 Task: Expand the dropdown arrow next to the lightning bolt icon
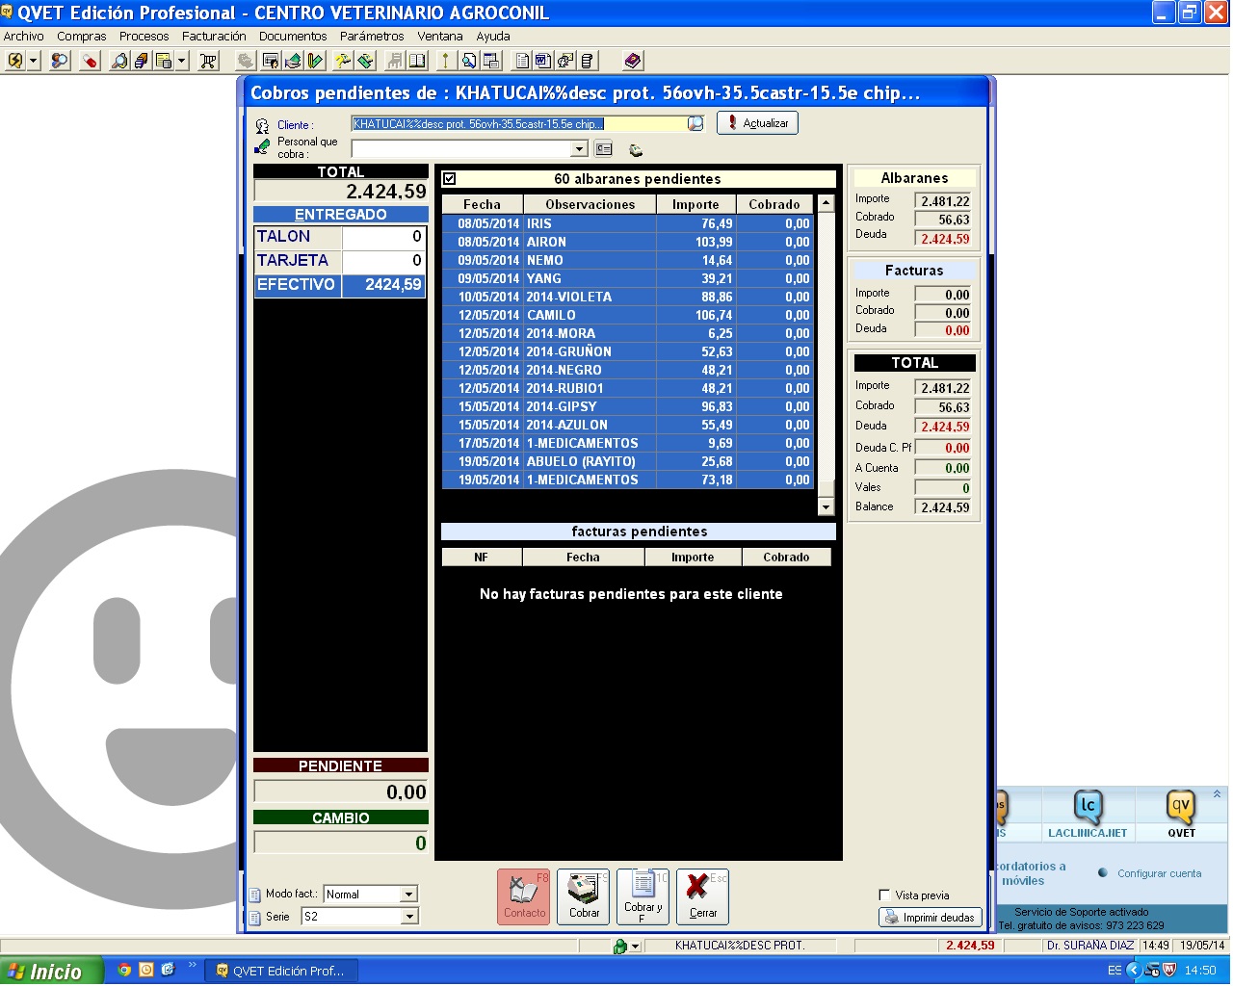[x=34, y=61]
